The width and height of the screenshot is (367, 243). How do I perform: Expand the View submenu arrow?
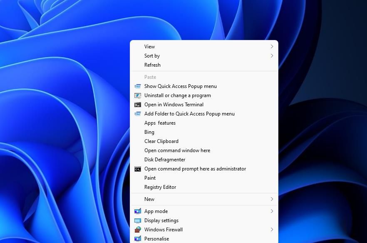272,47
